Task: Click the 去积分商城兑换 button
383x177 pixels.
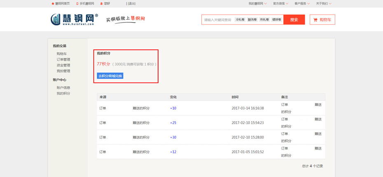Action: point(110,76)
